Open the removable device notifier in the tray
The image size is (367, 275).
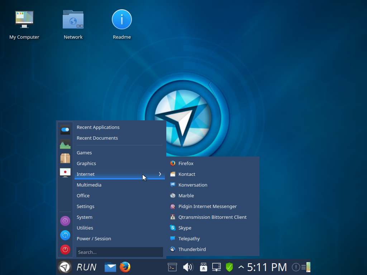point(203,267)
